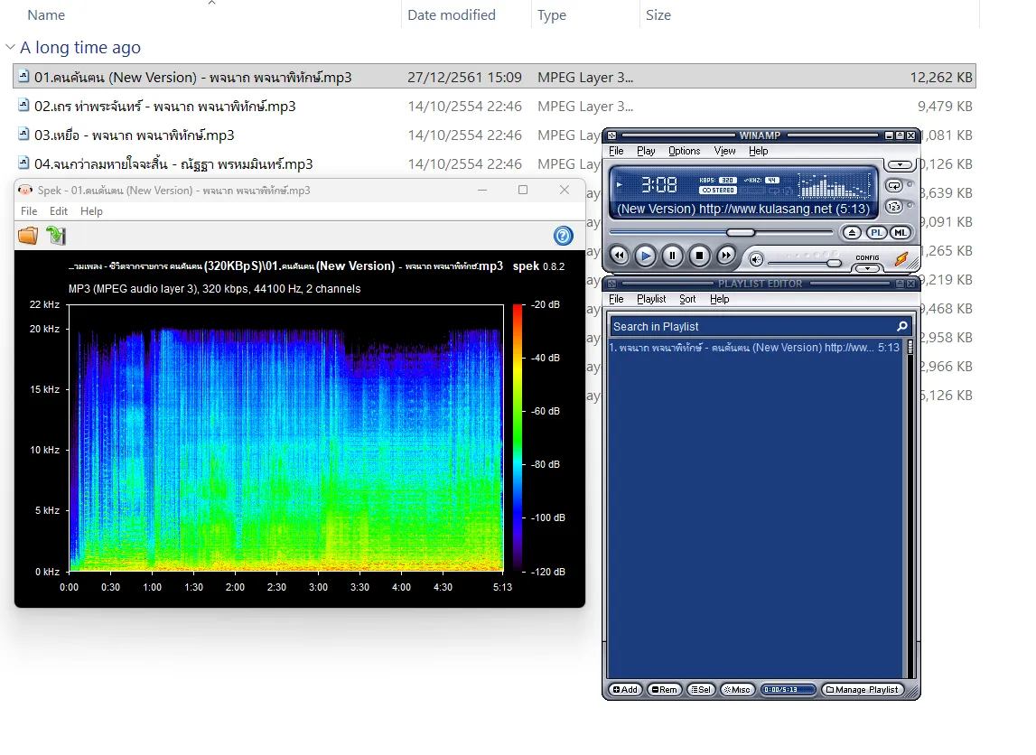Expand the Winamp CONFIG drawer arrow
Image resolution: width=1036 pixels, height=755 pixels.
click(867, 268)
